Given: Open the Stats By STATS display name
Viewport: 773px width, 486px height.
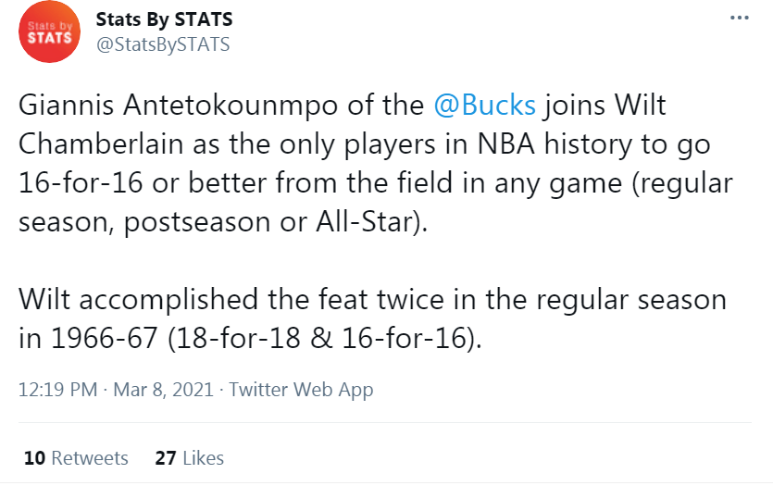Looking at the screenshot, I should click(164, 19).
